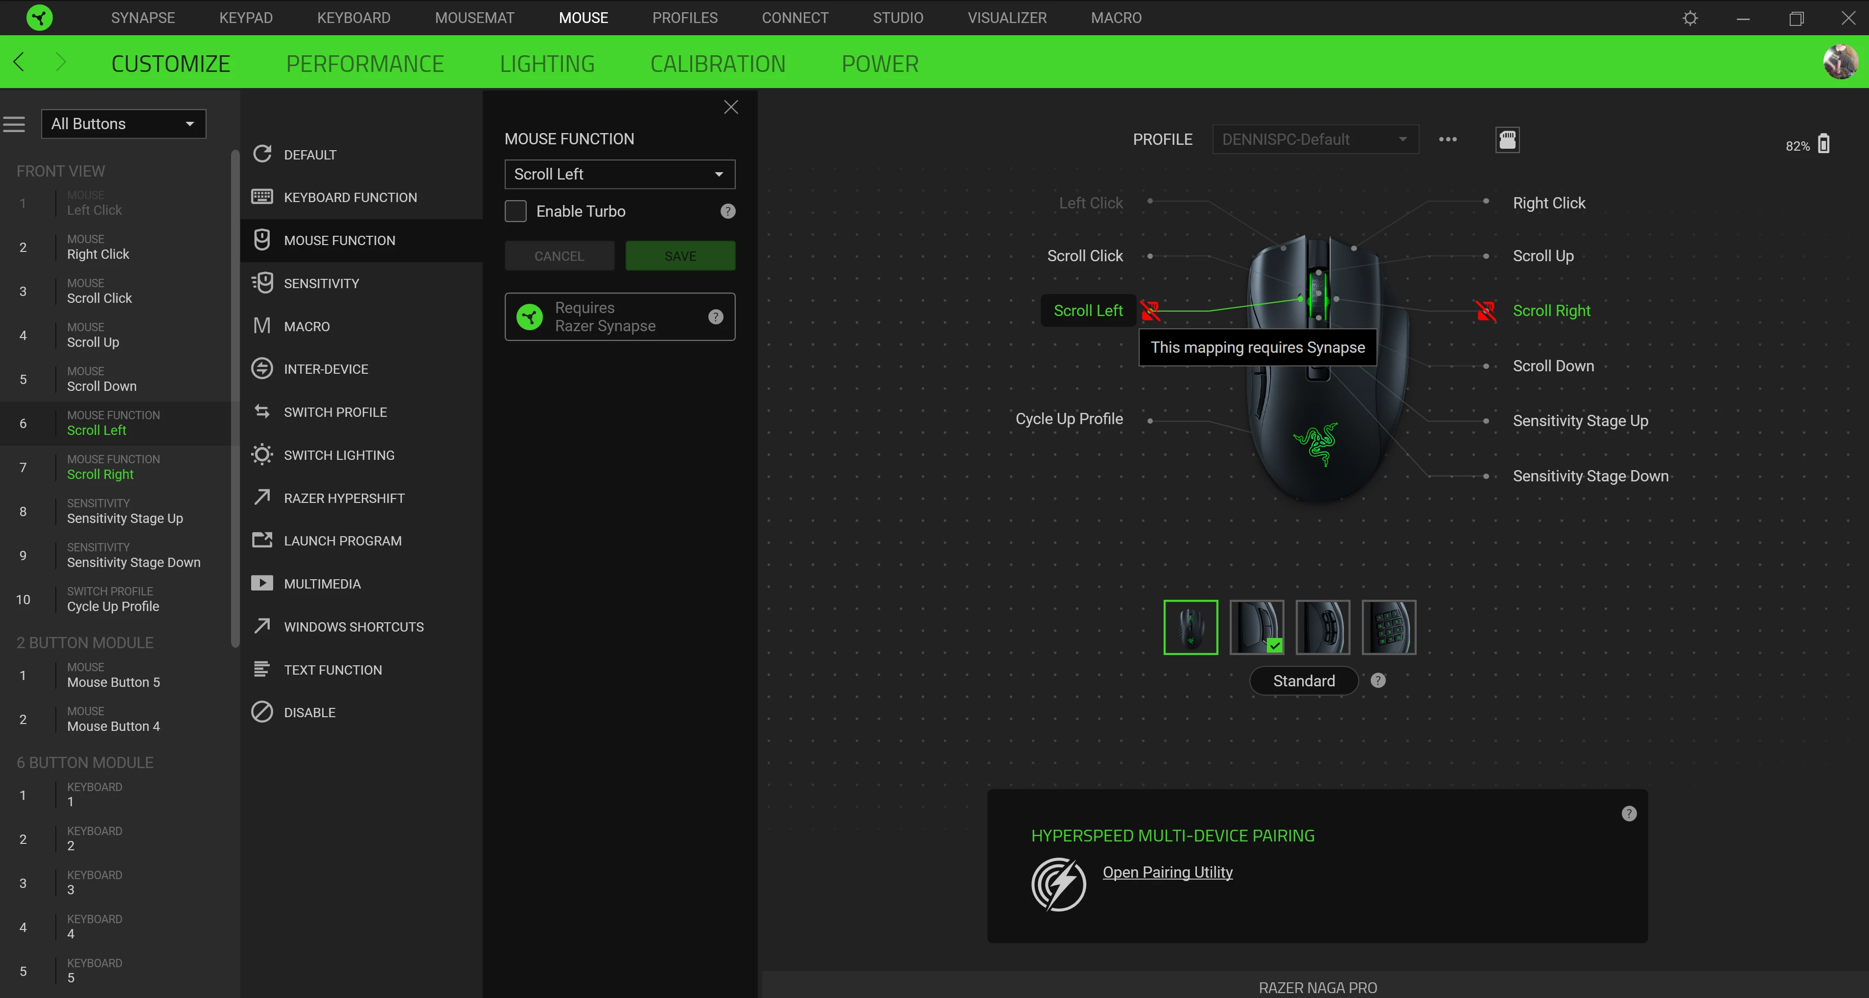1869x998 pixels.
Task: Select Switch Lighting from the function list
Action: (x=338, y=455)
